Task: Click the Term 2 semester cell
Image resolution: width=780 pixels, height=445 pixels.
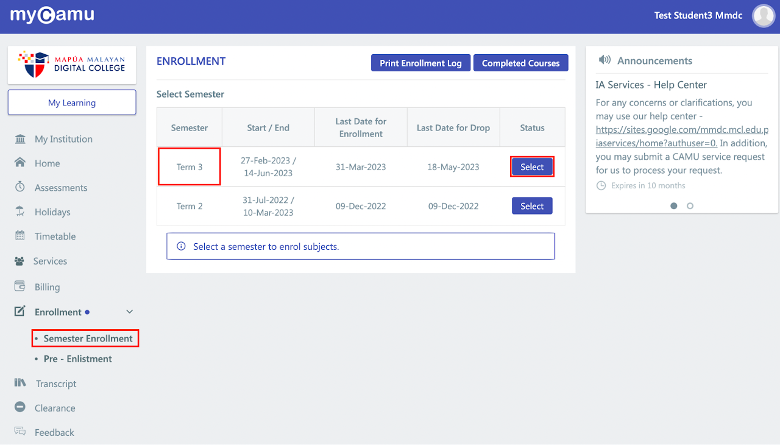Action: (x=190, y=206)
